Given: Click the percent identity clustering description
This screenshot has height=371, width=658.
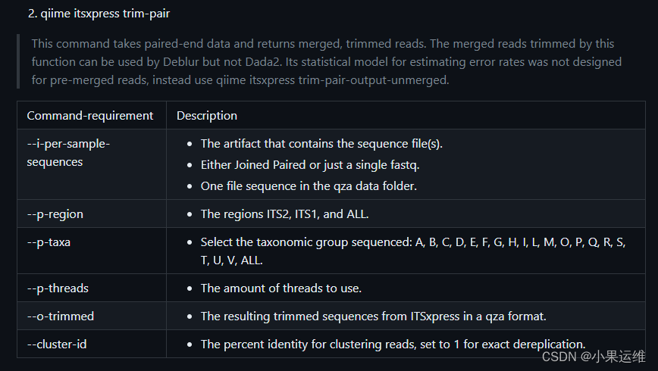Looking at the screenshot, I should [393, 344].
